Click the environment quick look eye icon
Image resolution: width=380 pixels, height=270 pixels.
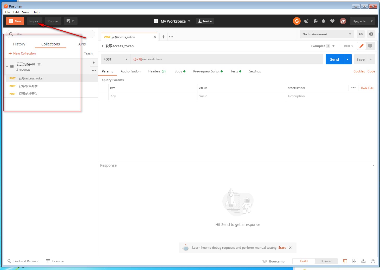click(x=360, y=34)
